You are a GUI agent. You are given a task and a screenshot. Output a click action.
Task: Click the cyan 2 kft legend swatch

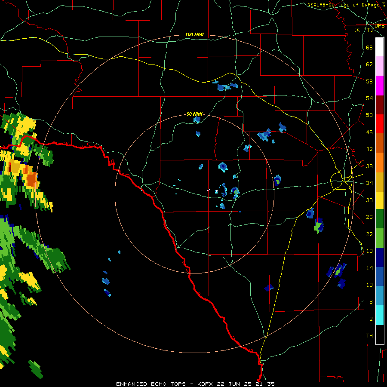pyautogui.click(x=380, y=315)
